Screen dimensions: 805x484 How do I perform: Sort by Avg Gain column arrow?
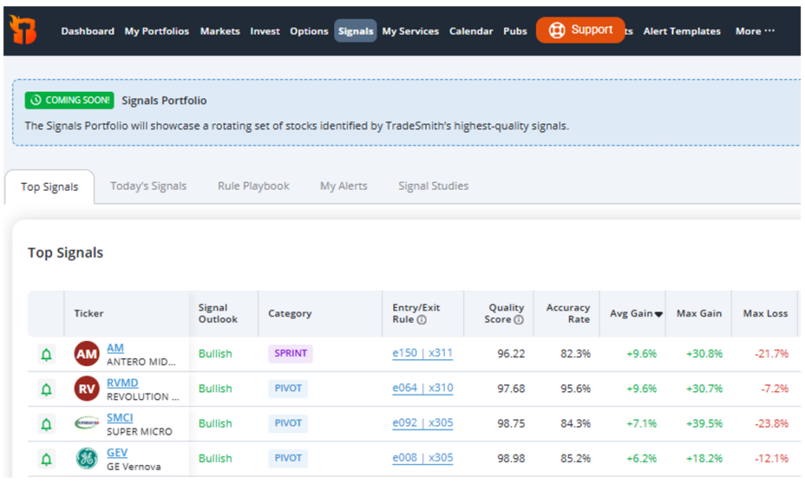pos(659,314)
